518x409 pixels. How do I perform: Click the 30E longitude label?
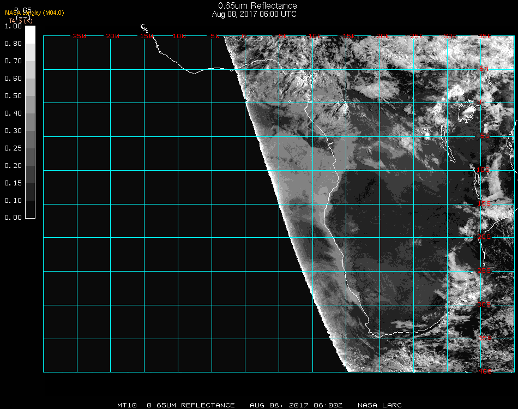pyautogui.click(x=450, y=36)
